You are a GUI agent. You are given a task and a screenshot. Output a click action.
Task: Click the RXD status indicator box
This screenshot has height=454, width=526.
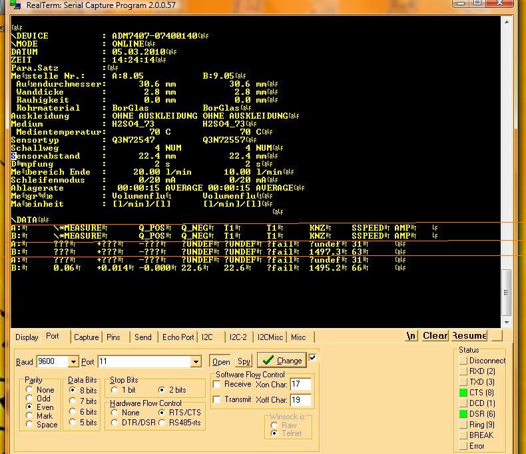pos(463,371)
